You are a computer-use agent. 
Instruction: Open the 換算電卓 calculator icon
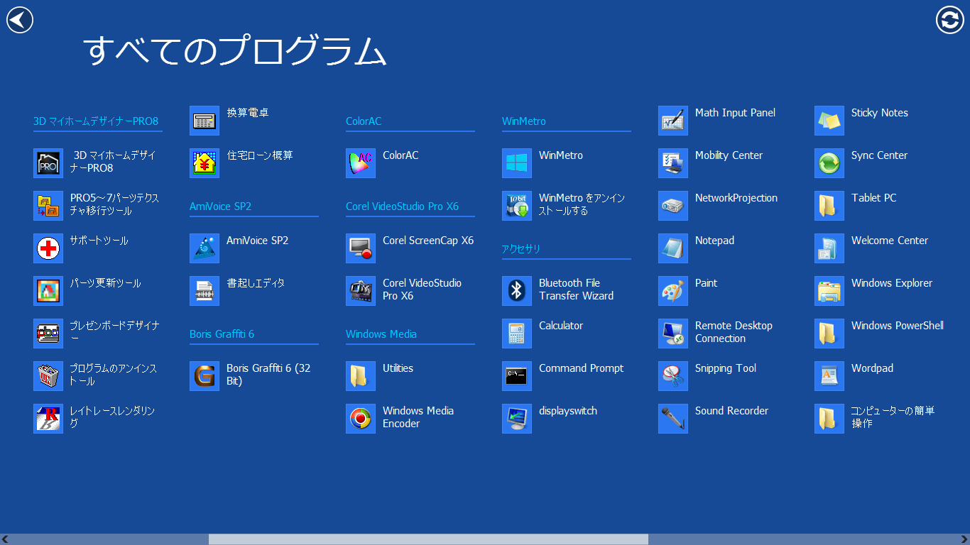(205, 121)
